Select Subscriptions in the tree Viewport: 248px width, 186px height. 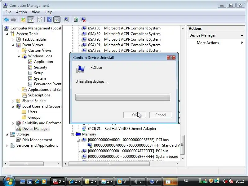point(39,95)
